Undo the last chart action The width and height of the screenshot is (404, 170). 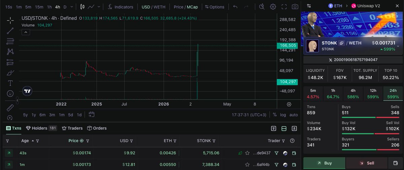235,7
